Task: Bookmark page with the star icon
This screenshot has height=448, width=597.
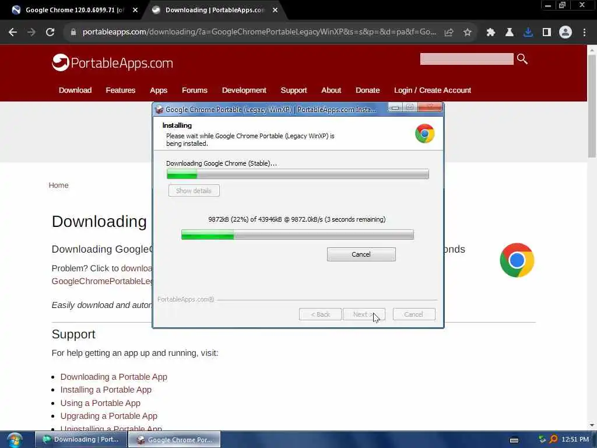Action: coord(468,33)
